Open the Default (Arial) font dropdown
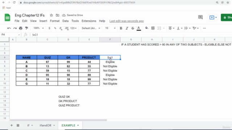This screenshot has width=232, height=130. pyautogui.click(x=91, y=28)
